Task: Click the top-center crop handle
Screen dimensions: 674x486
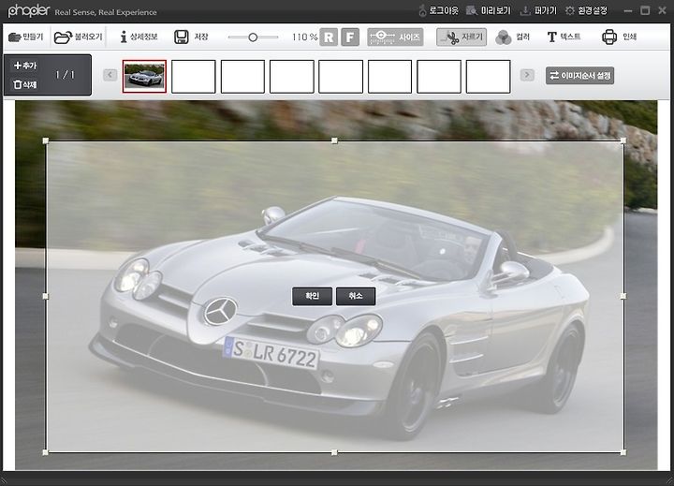Action: (x=334, y=140)
